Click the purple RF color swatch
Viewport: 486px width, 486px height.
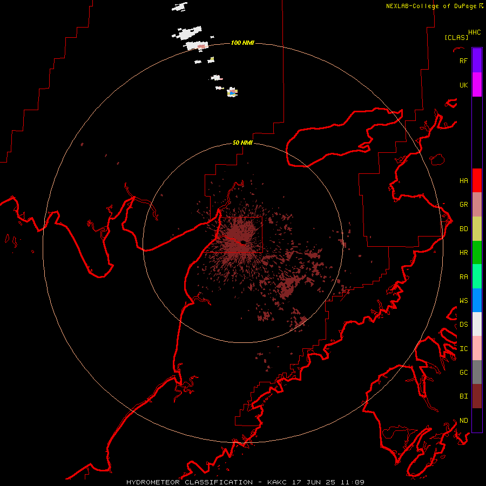click(x=477, y=60)
